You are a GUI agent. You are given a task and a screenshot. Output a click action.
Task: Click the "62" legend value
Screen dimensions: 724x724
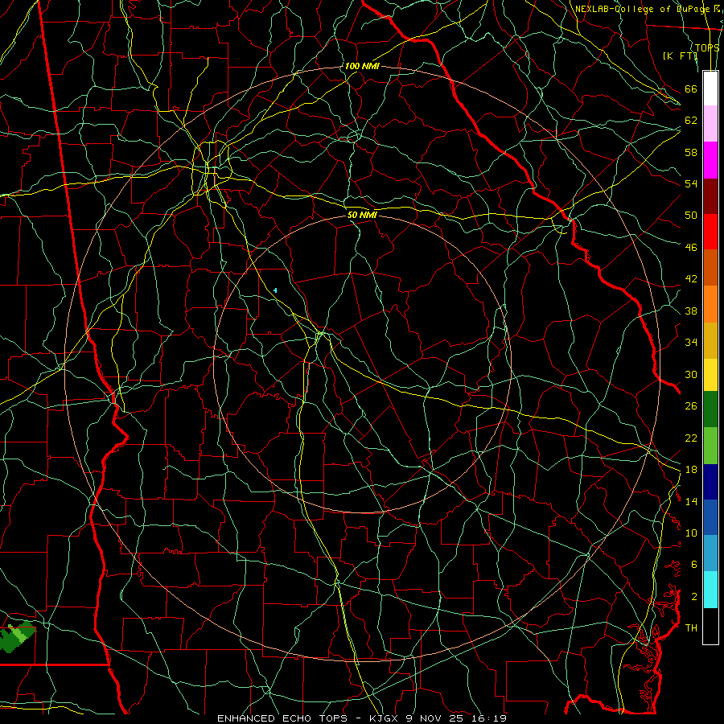691,121
